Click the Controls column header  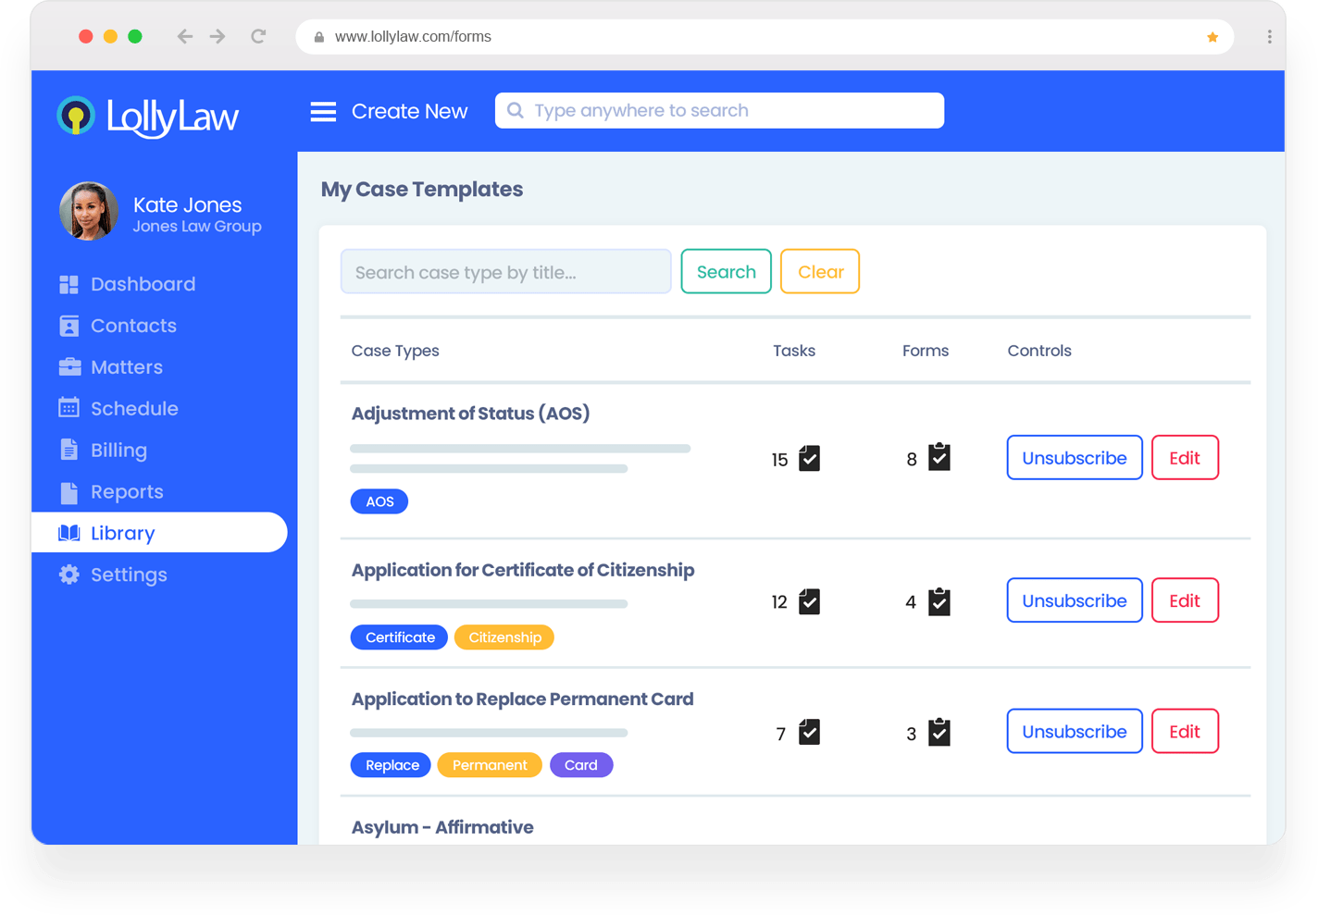(x=1039, y=351)
